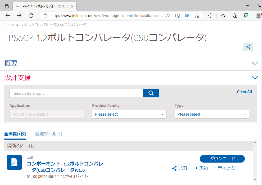
Task: Reload the page with refresh icon
Action: (31, 16)
